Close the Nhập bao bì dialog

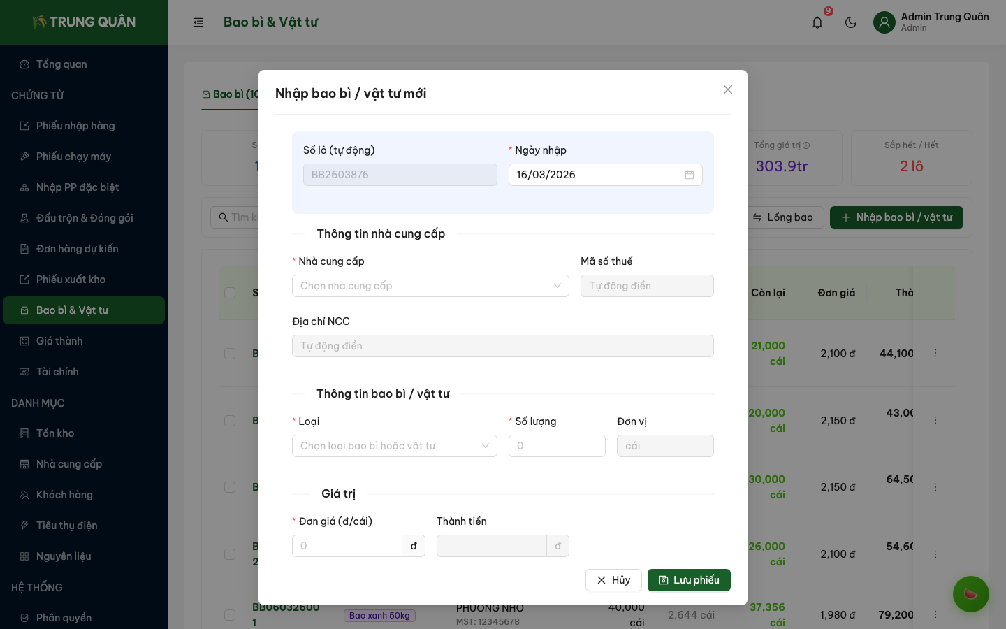pos(728,89)
